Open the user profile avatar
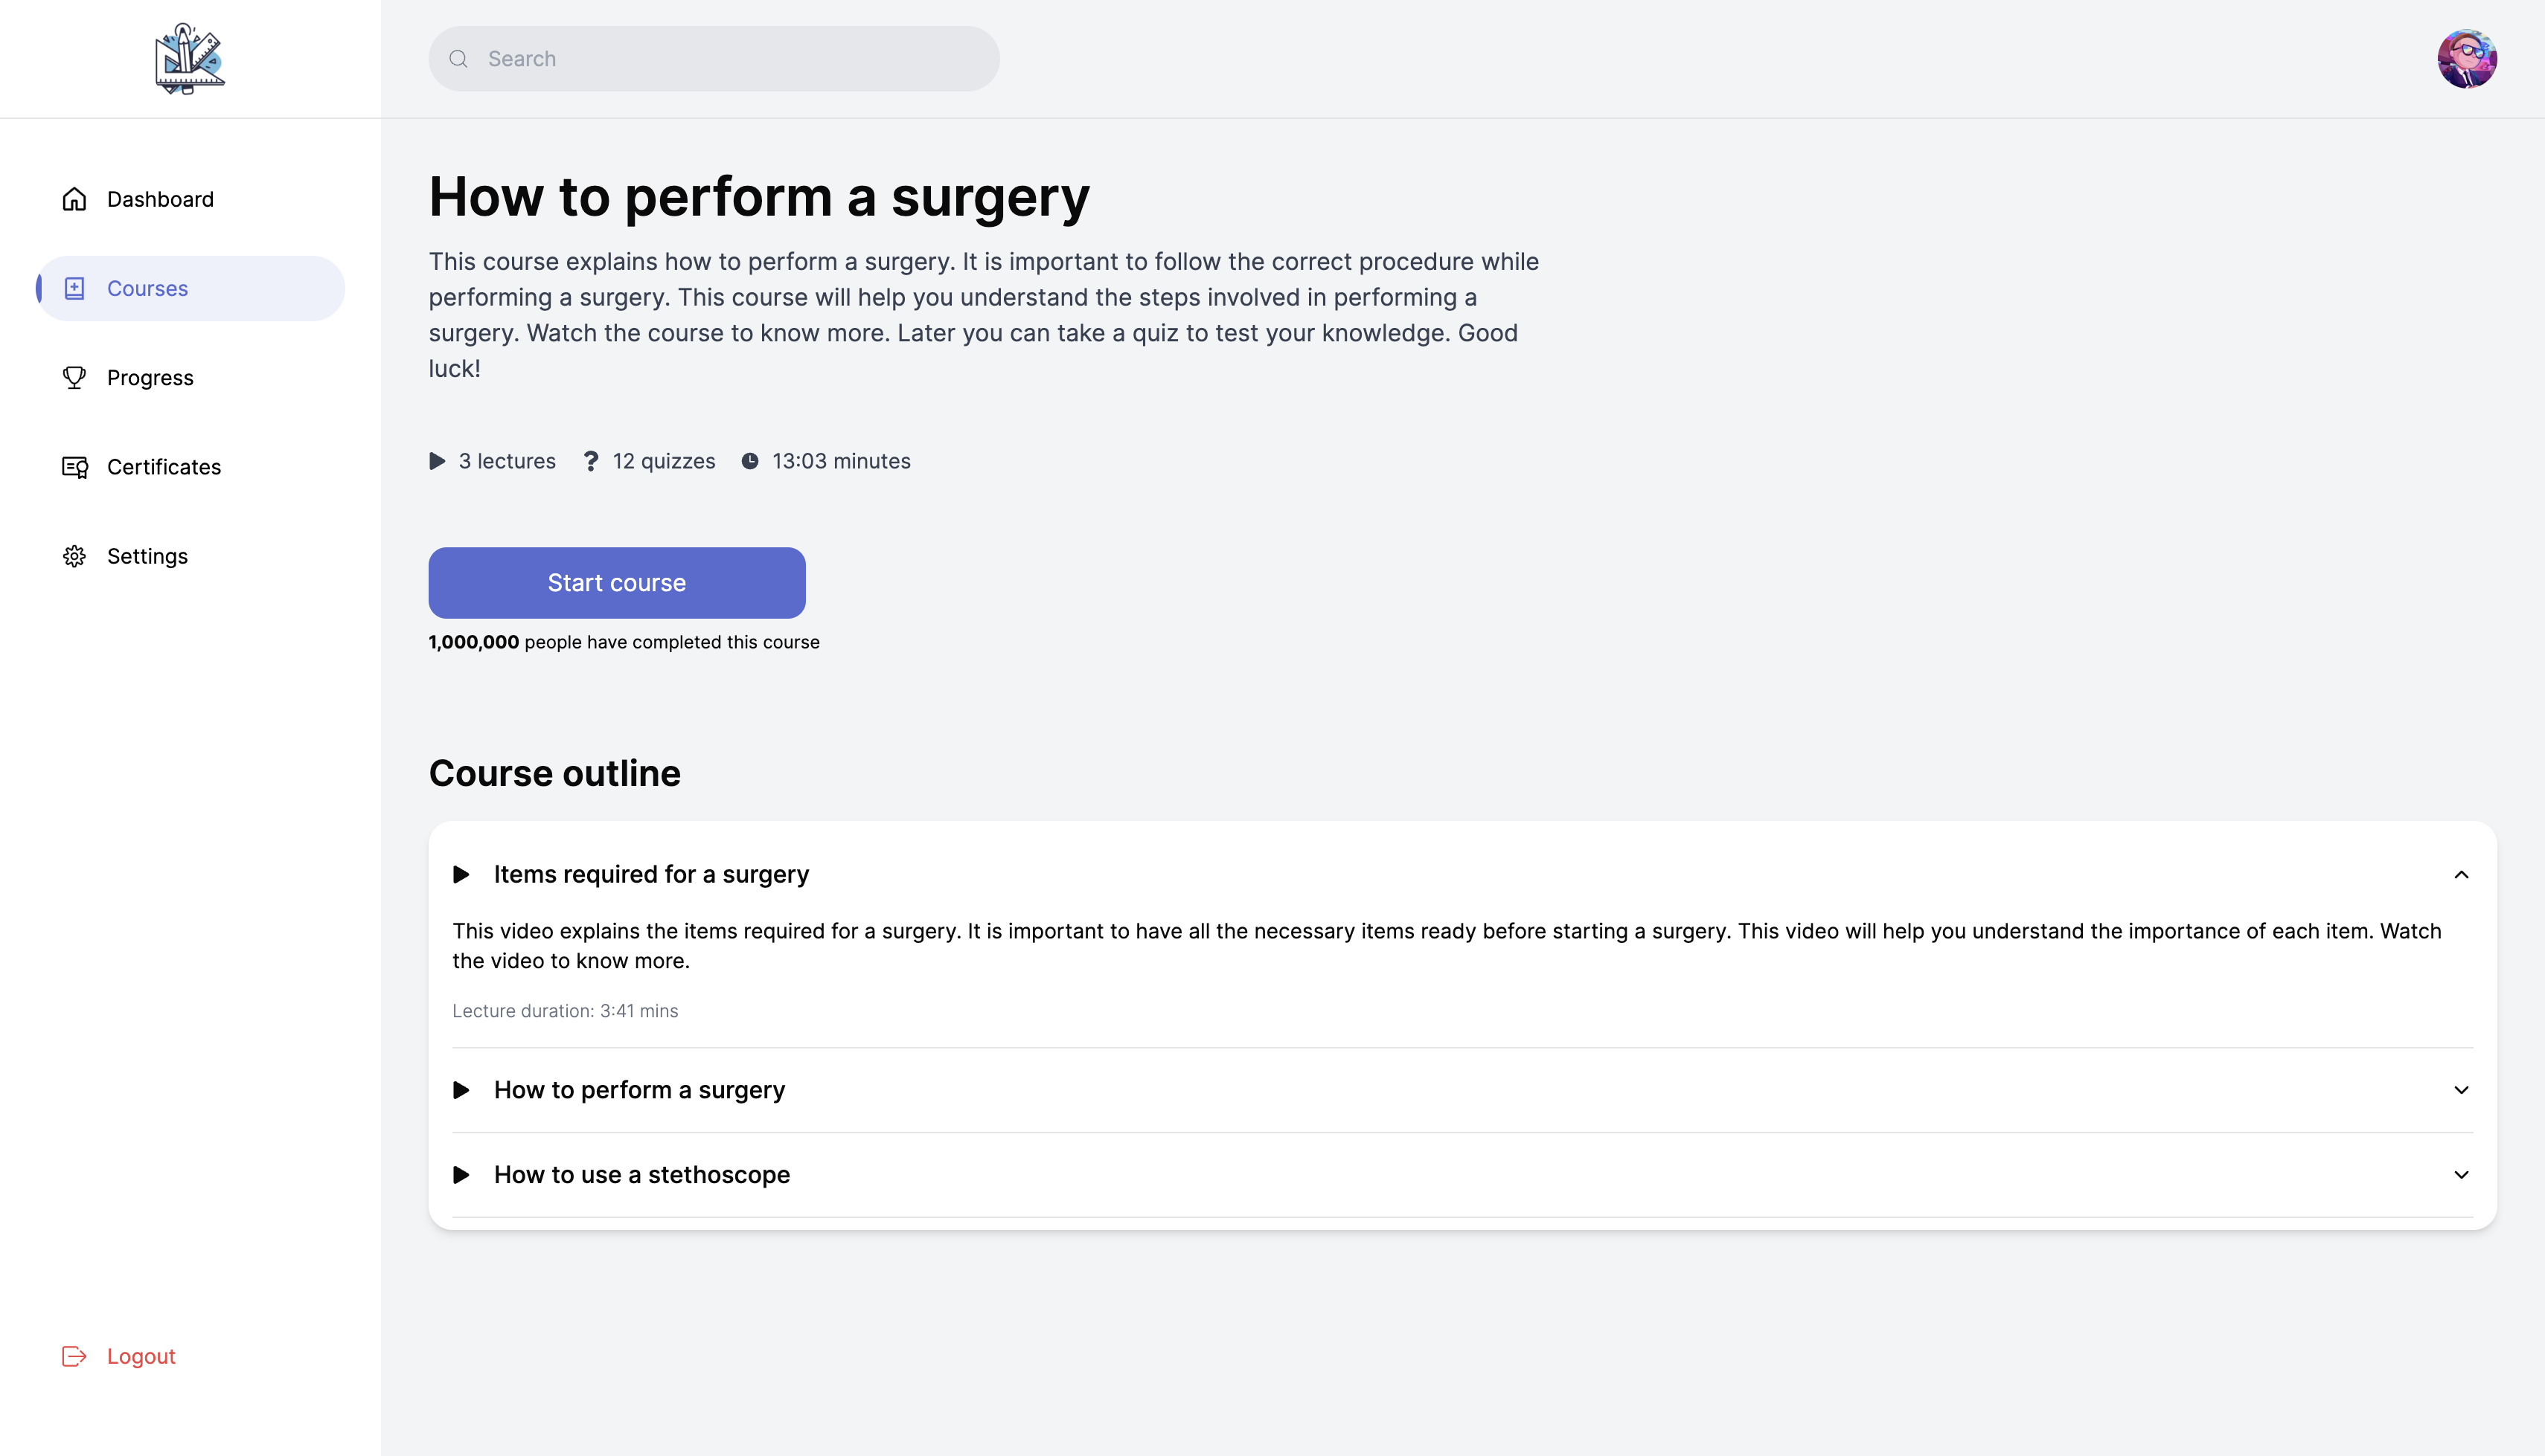Viewport: 2545px width, 1456px height. pos(2466,59)
